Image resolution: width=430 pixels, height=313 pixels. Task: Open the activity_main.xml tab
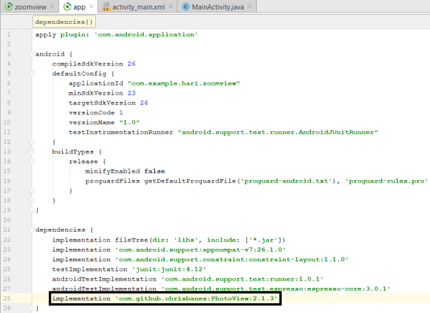coord(138,7)
